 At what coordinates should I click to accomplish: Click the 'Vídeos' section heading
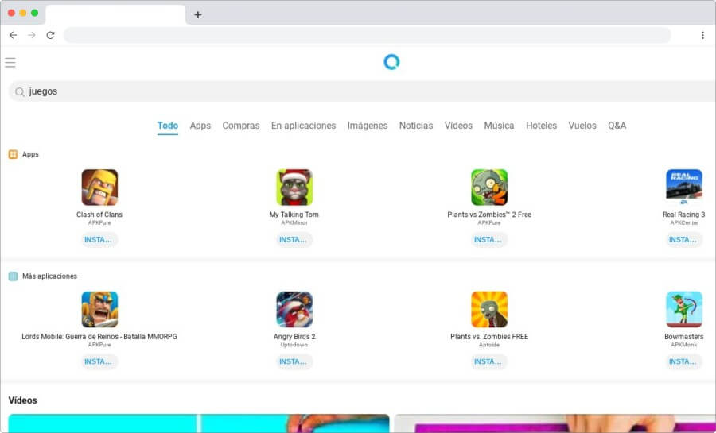(x=23, y=400)
